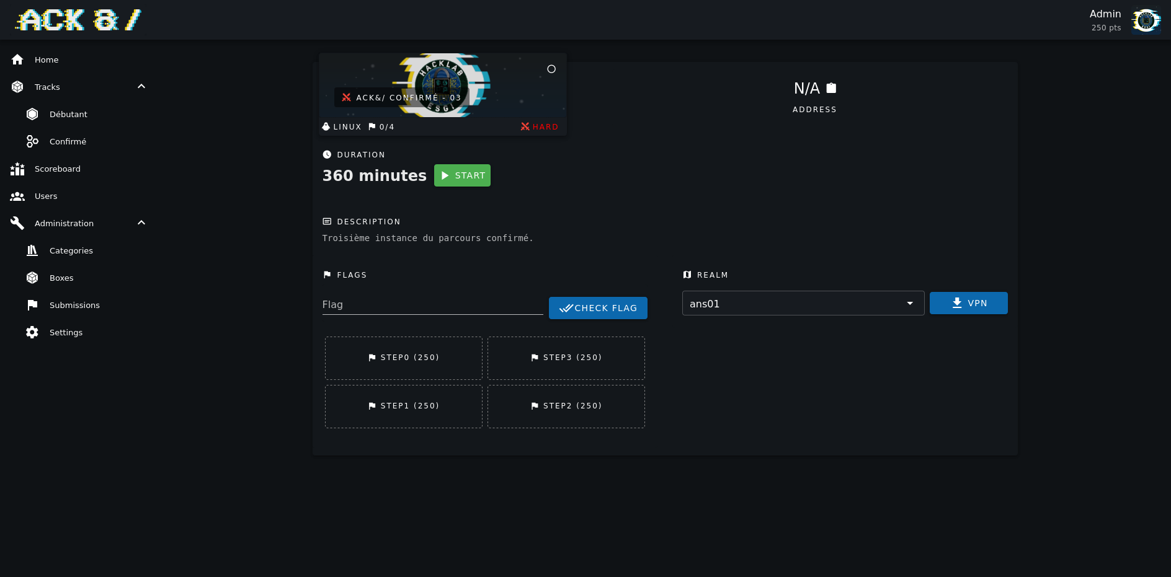Click the Submissions flag icon
The height and width of the screenshot is (577, 1171).
(x=32, y=305)
